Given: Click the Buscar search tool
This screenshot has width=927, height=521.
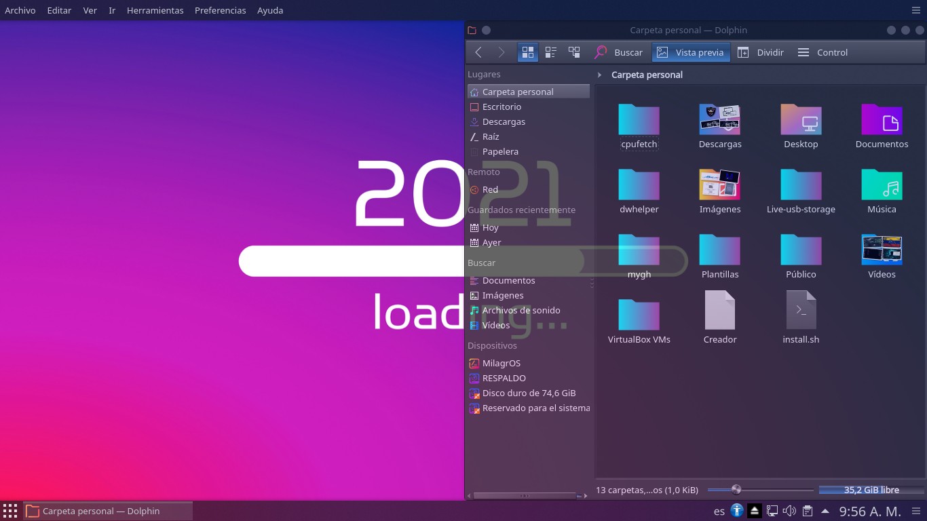Looking at the screenshot, I should pyautogui.click(x=618, y=52).
